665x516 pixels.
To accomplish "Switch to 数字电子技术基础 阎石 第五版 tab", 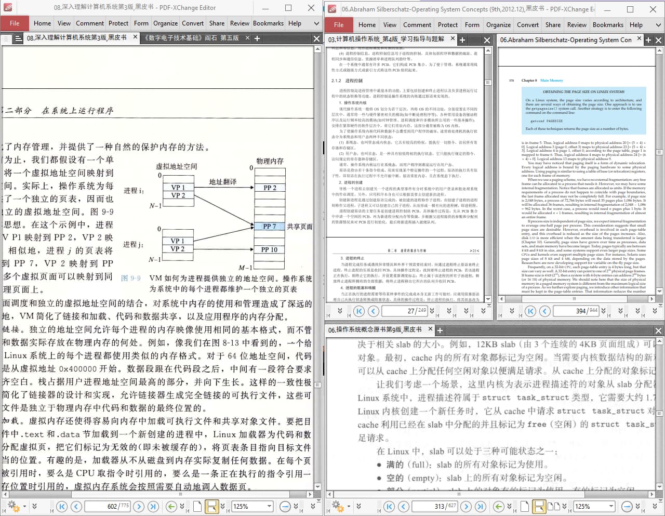I will pos(192,38).
